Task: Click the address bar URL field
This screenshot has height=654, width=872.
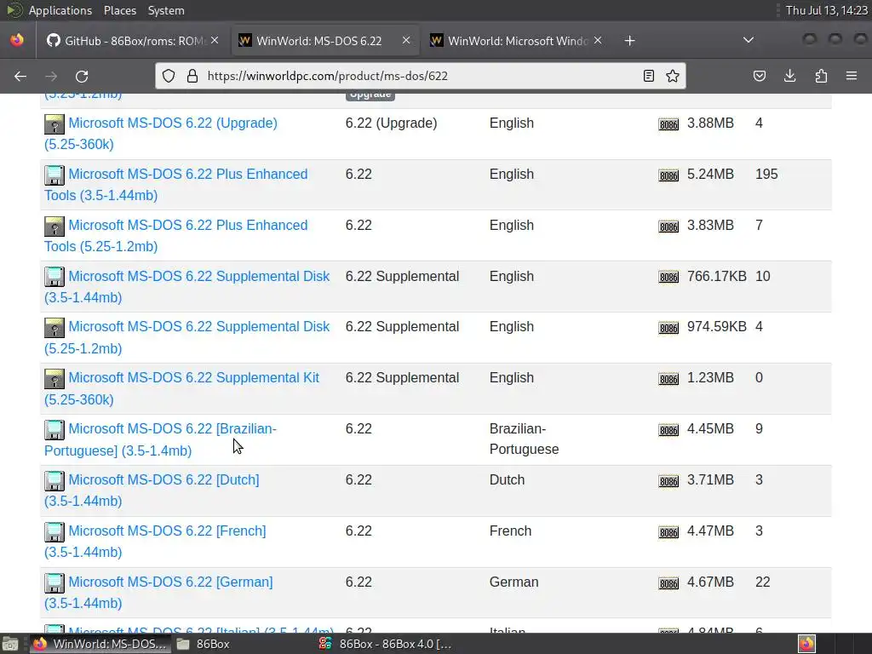Action: pos(420,76)
